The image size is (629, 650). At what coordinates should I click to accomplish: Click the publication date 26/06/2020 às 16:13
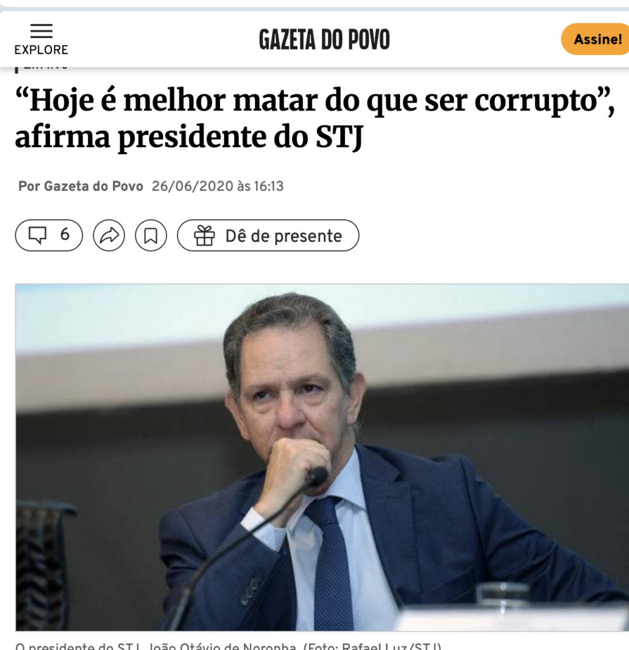tap(217, 187)
